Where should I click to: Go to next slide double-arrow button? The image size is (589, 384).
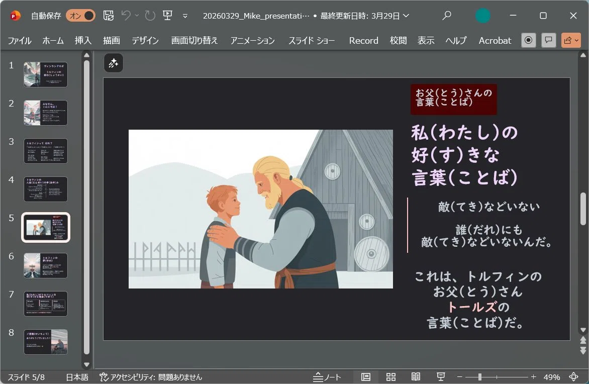[583, 350]
